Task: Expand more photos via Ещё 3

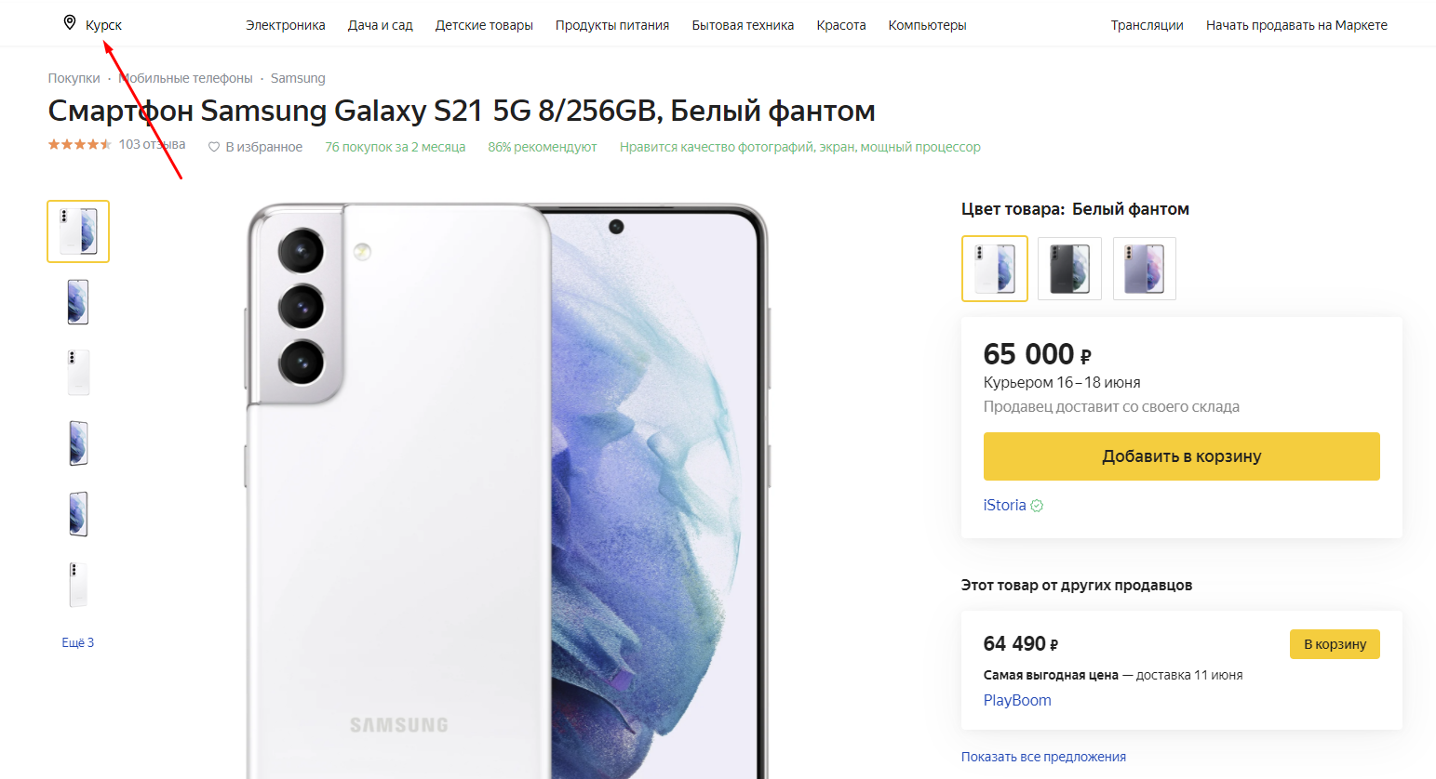Action: pos(78,642)
